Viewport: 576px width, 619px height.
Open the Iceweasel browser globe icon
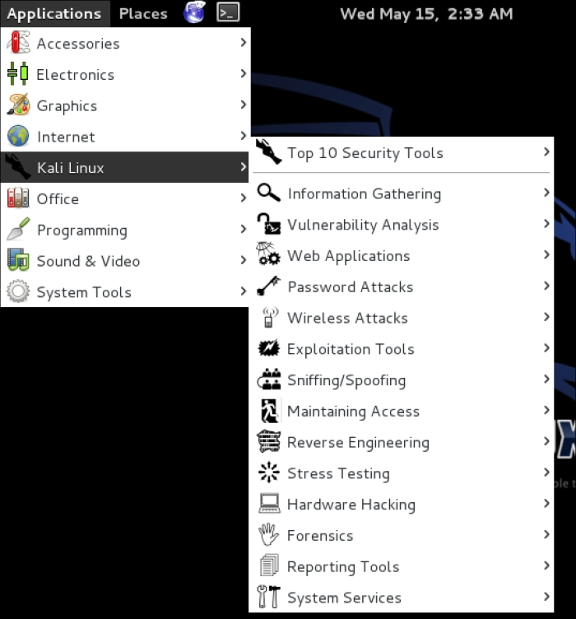[194, 12]
